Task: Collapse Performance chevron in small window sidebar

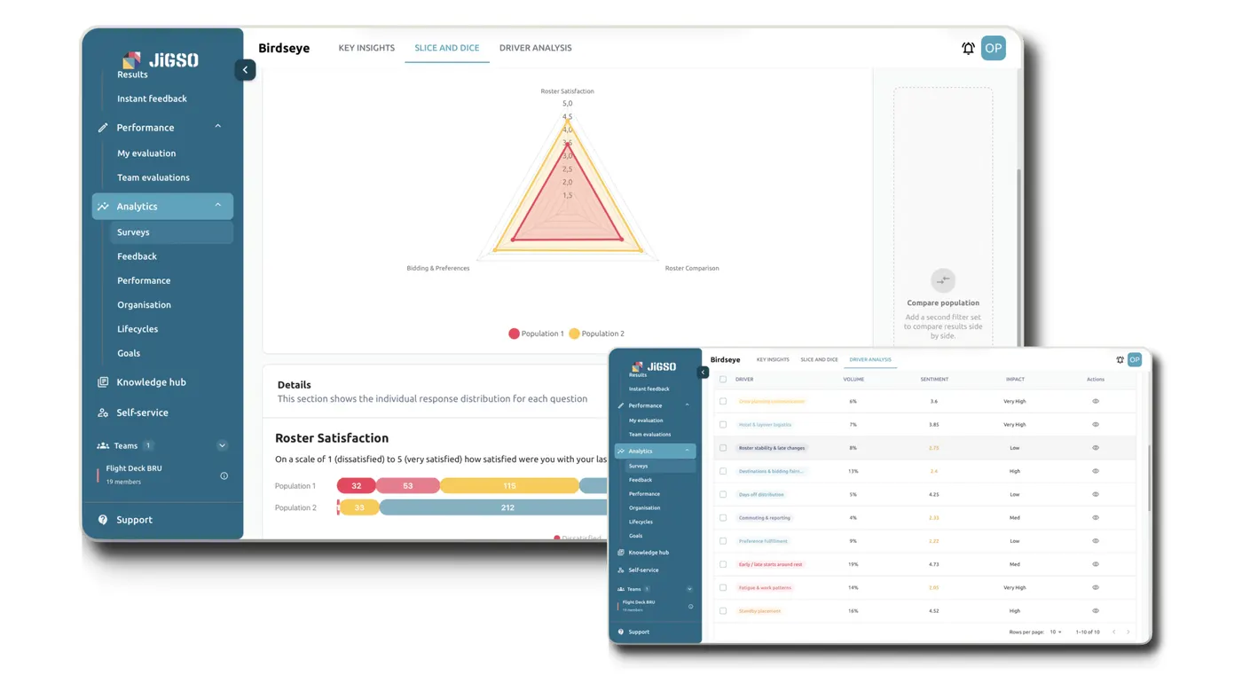Action: coord(687,405)
